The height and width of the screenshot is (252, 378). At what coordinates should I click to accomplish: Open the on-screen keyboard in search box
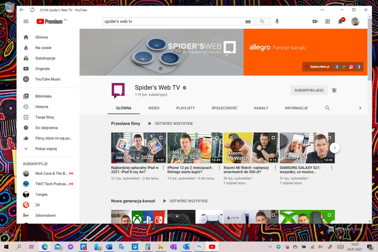[248, 22]
